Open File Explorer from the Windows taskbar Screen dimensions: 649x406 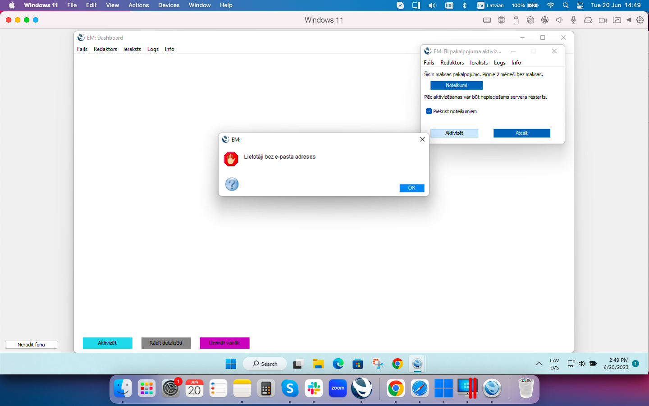pyautogui.click(x=318, y=364)
